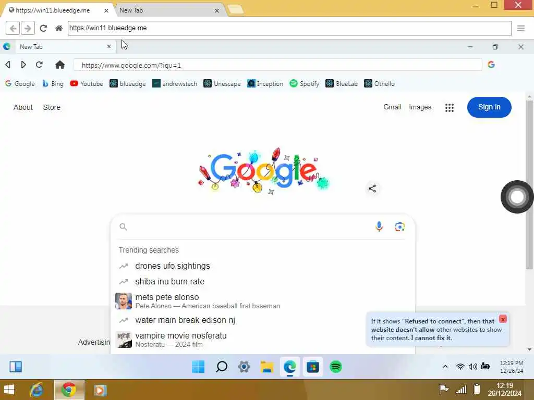The height and width of the screenshot is (400, 534).
Task: Click Store link
Action: pyautogui.click(x=52, y=107)
